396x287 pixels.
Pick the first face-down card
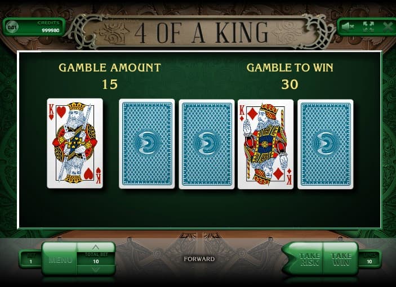[x=146, y=143]
